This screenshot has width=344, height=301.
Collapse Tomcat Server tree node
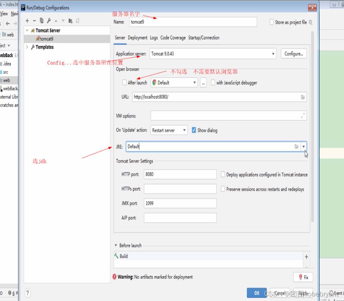pos(27,30)
